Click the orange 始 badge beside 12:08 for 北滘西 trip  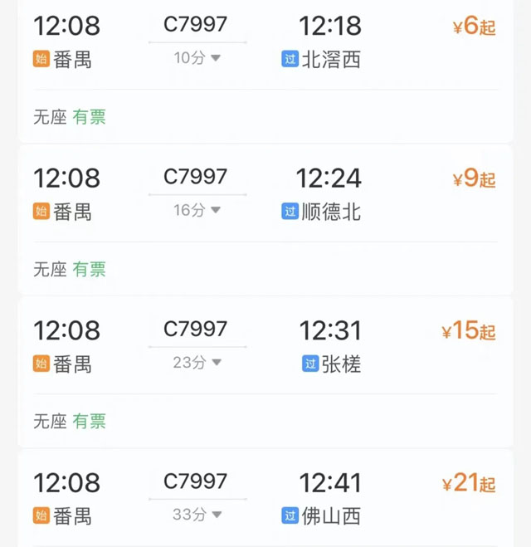(x=41, y=60)
